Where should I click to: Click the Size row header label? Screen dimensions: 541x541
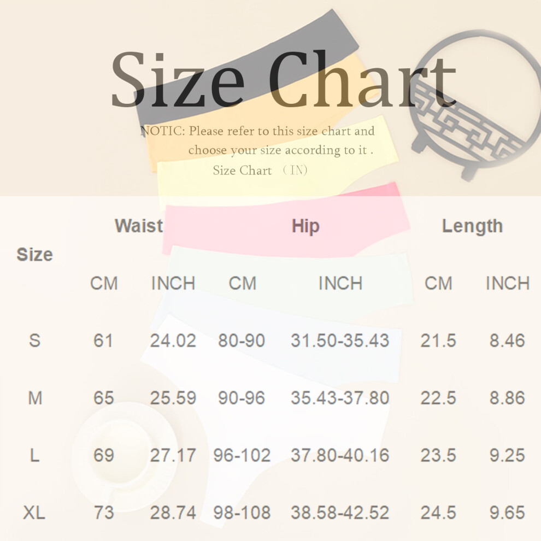pos(34,255)
